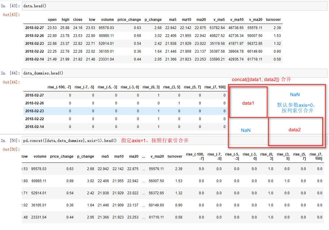Select the In [43] prompt label
The image size is (329, 230).
11,6
